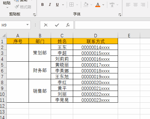Toggle Italic formatting
Viewport: 150px width, 119px height.
(x=50, y=5)
